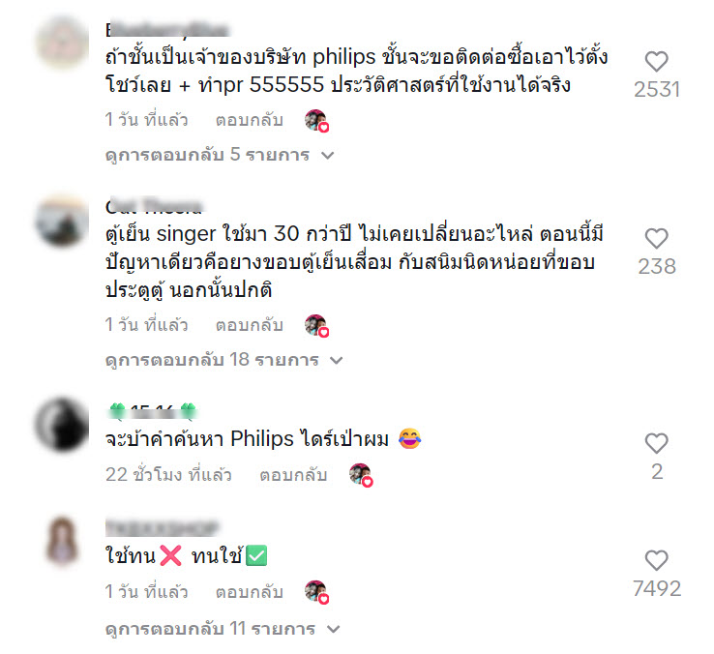This screenshot has height=654, width=714.
Task: Open creator-liked badge on hair dryer comment
Action: (361, 475)
